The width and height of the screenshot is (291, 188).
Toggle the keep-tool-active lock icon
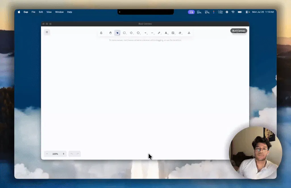coord(101,33)
